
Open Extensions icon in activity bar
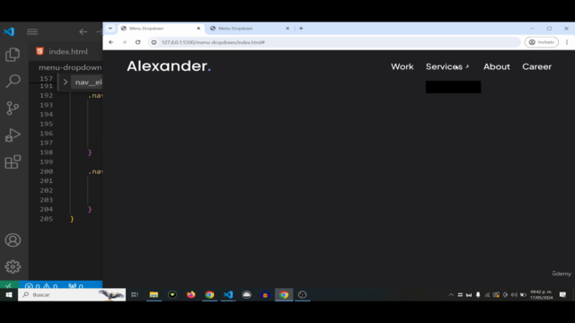[13, 161]
